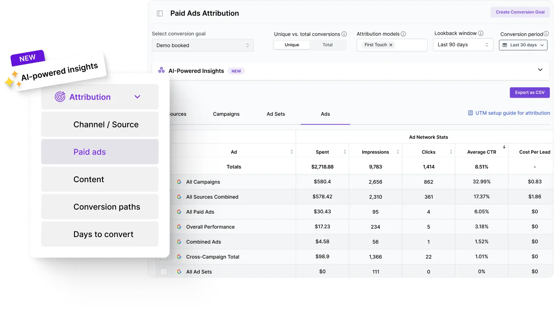Click the calendar icon in Conversion period selector
Screen dimensions: 554x318
pyautogui.click(x=504, y=45)
